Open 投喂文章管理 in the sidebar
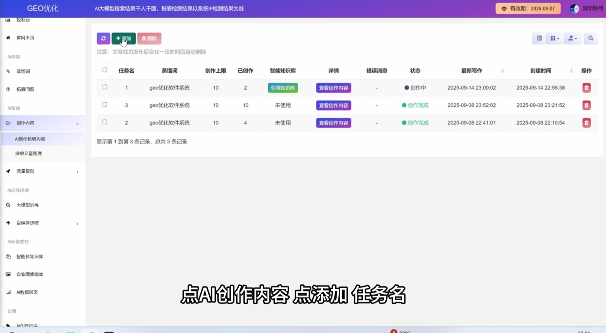The image size is (606, 333). pos(28,154)
